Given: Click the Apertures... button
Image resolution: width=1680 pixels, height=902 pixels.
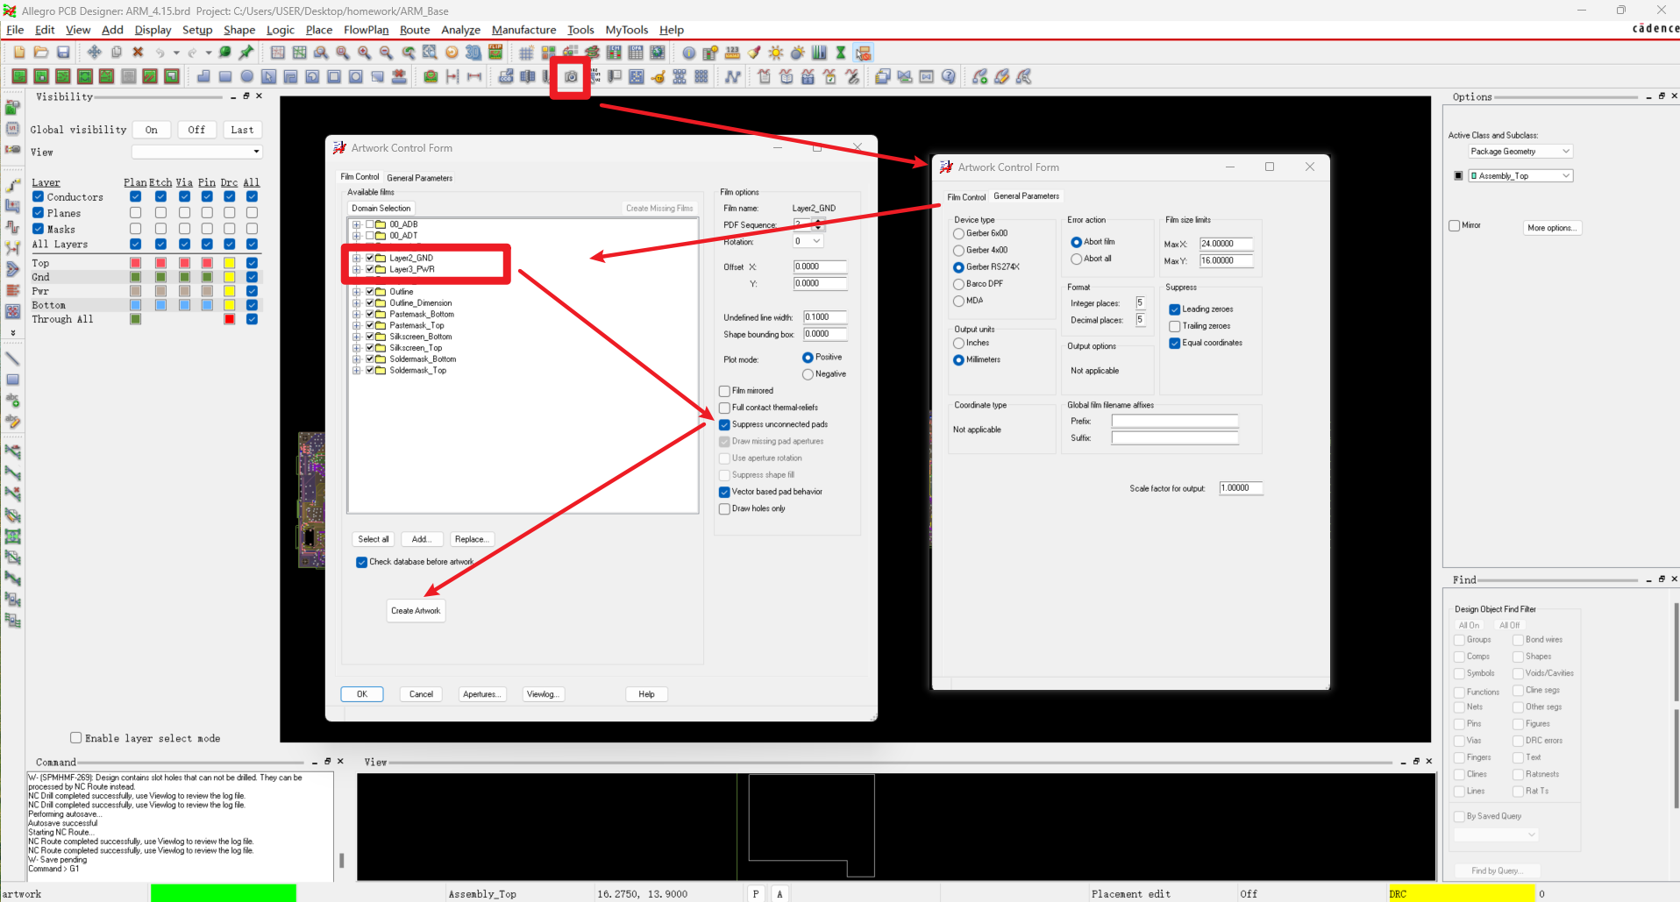Looking at the screenshot, I should click(x=482, y=694).
